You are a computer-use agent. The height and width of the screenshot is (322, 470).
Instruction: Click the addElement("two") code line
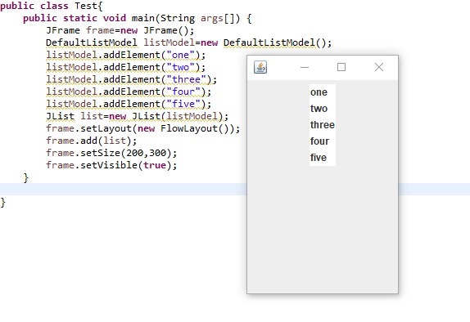(125, 67)
